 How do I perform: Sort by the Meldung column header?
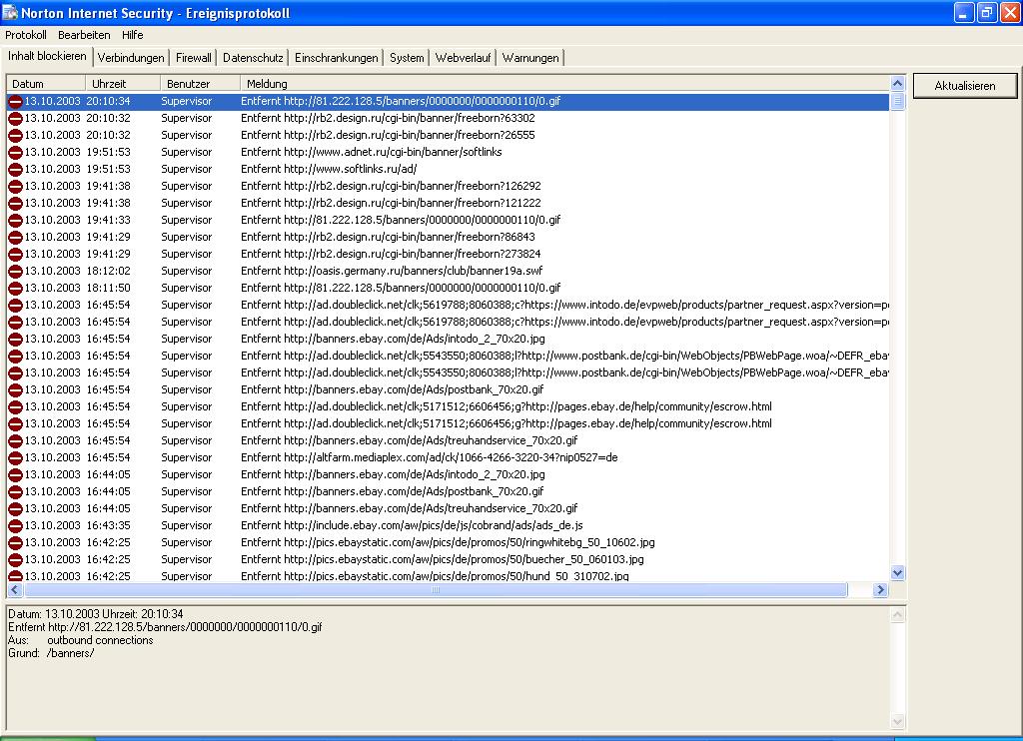(x=564, y=84)
